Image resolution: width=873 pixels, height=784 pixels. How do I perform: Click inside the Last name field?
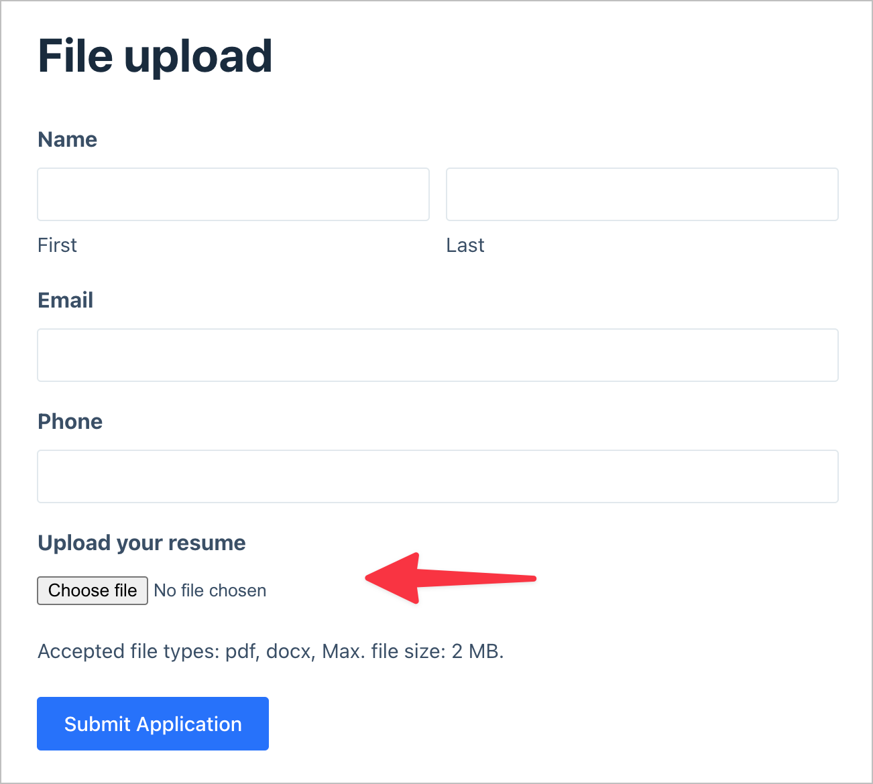(x=642, y=194)
